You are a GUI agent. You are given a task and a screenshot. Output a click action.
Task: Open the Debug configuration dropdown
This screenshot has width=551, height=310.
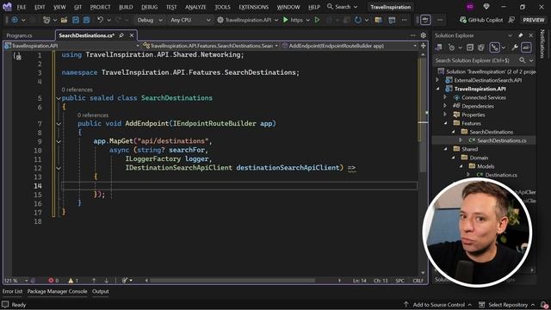tap(150, 20)
